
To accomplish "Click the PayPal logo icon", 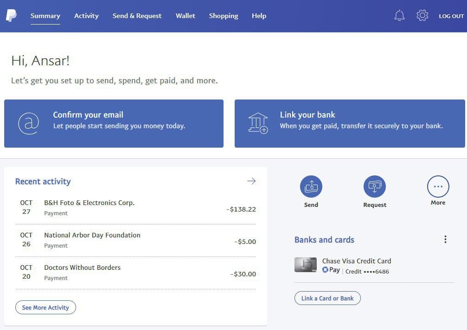I will pyautogui.click(x=11, y=16).
